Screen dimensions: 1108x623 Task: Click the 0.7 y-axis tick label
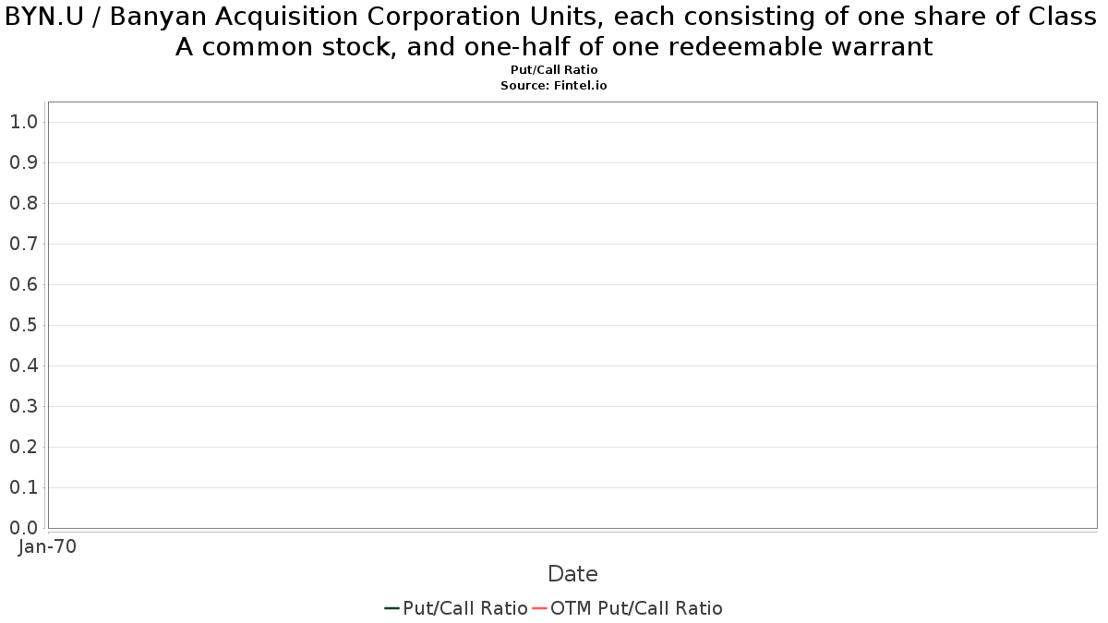tap(23, 244)
